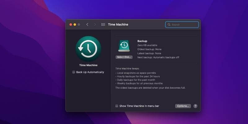Click 'Next backup: Automatic backups off' text

tap(158, 57)
